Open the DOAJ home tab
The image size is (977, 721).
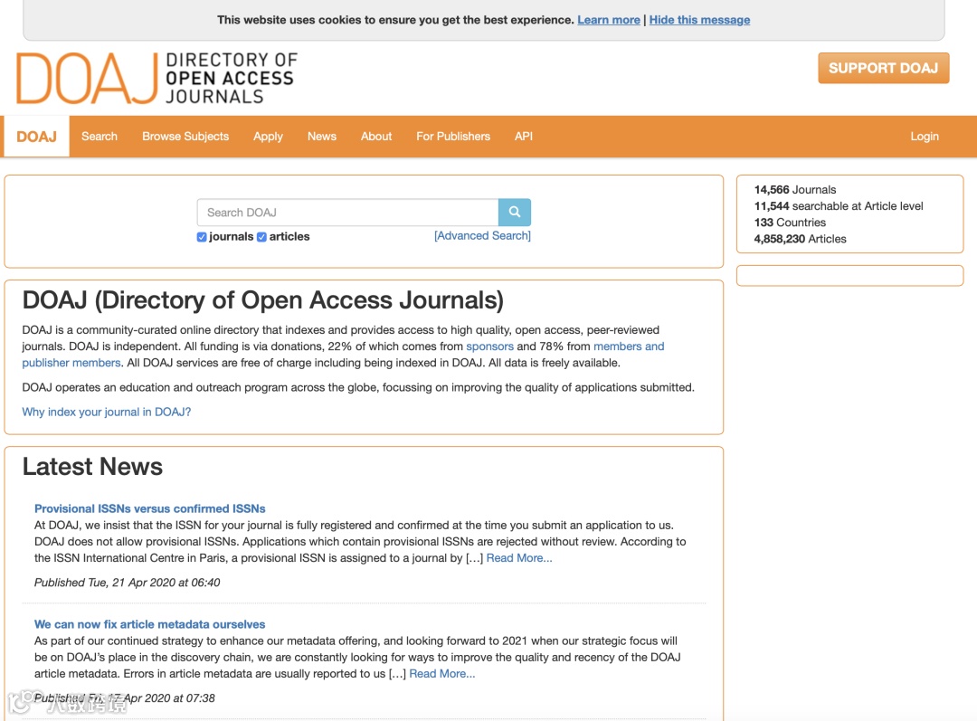pyautogui.click(x=36, y=137)
